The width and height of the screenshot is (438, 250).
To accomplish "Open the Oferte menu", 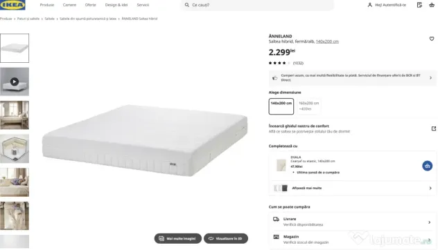I will click(91, 5).
